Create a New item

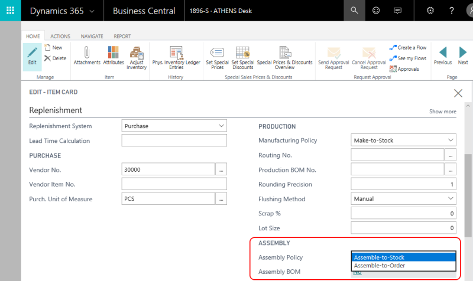tap(53, 48)
